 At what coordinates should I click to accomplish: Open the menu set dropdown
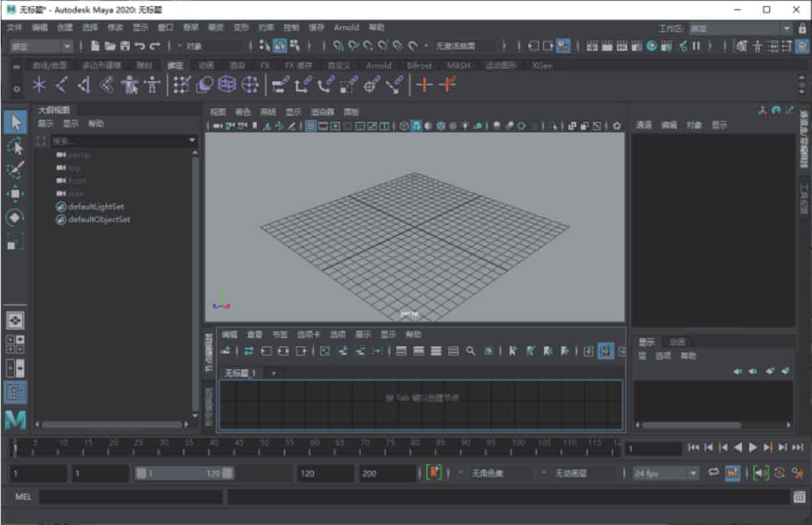click(x=42, y=46)
